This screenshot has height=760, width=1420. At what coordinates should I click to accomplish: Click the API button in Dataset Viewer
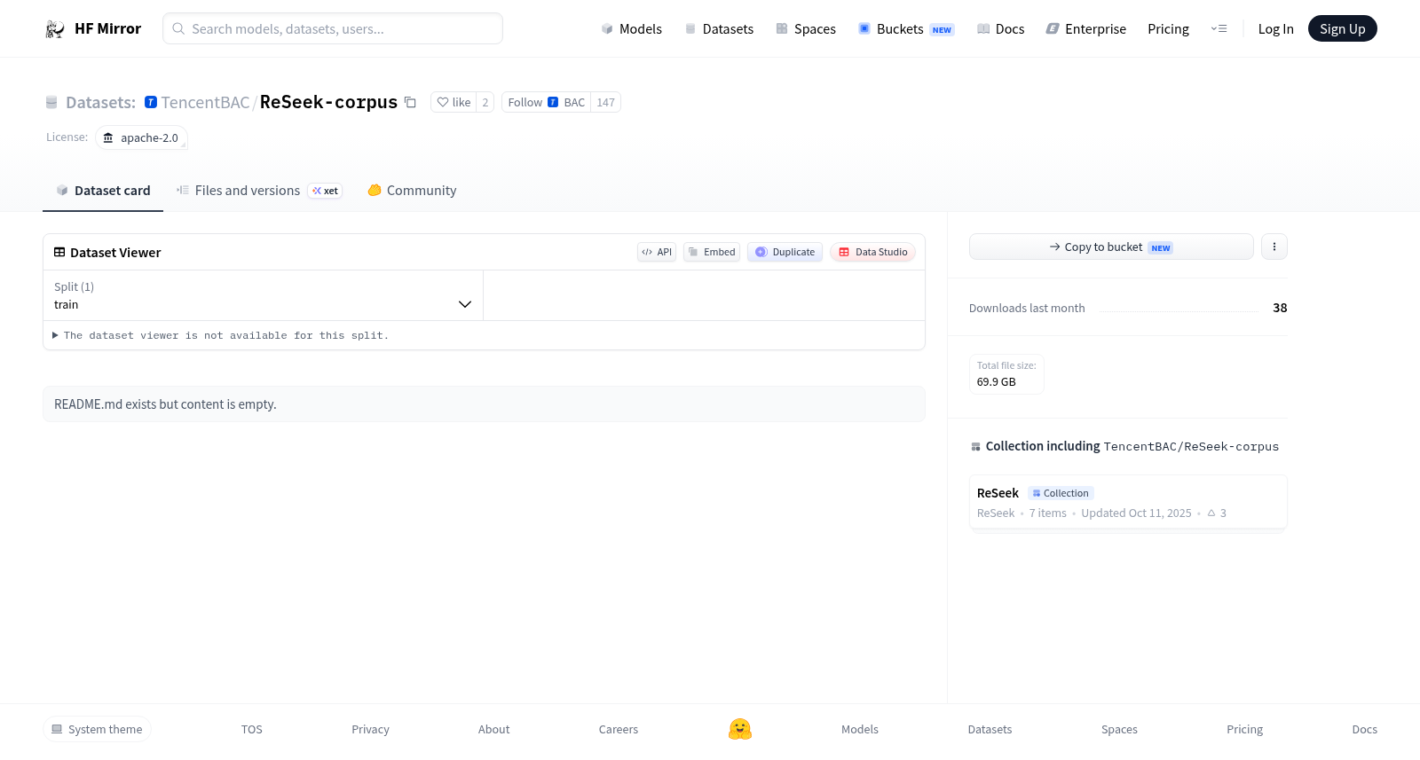tap(657, 252)
